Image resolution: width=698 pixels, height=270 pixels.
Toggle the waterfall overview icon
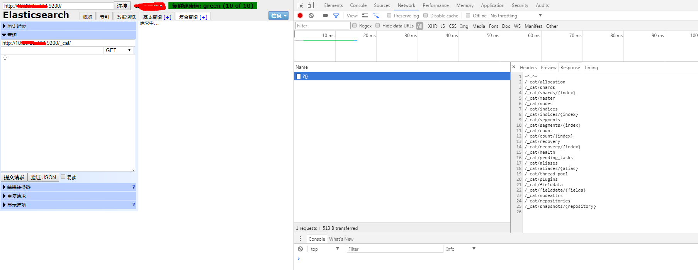point(375,16)
